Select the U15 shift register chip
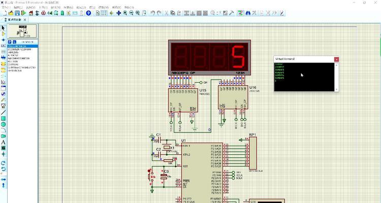The width and height of the screenshot is (381, 203). 183,100
